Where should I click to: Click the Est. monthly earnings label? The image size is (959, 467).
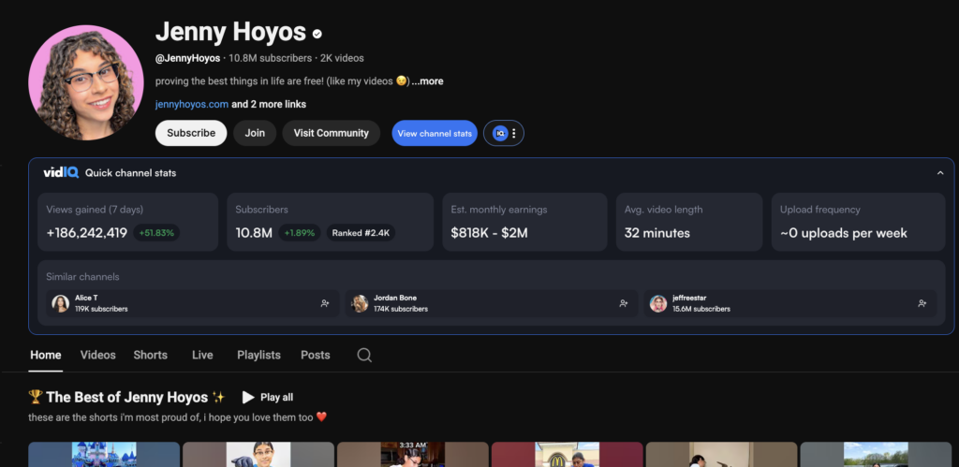pyautogui.click(x=499, y=210)
